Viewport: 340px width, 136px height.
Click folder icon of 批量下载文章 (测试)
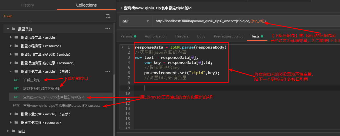pyautogui.click(x=16, y=71)
